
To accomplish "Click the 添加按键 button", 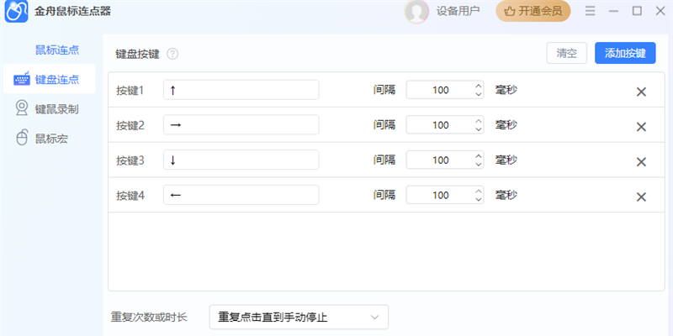I will [625, 53].
